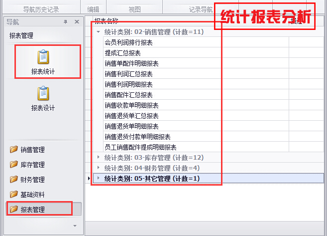Viewport: 327px width, 236px height.
Task: Open the 报表统计 clipboard icon
Action: point(43,57)
